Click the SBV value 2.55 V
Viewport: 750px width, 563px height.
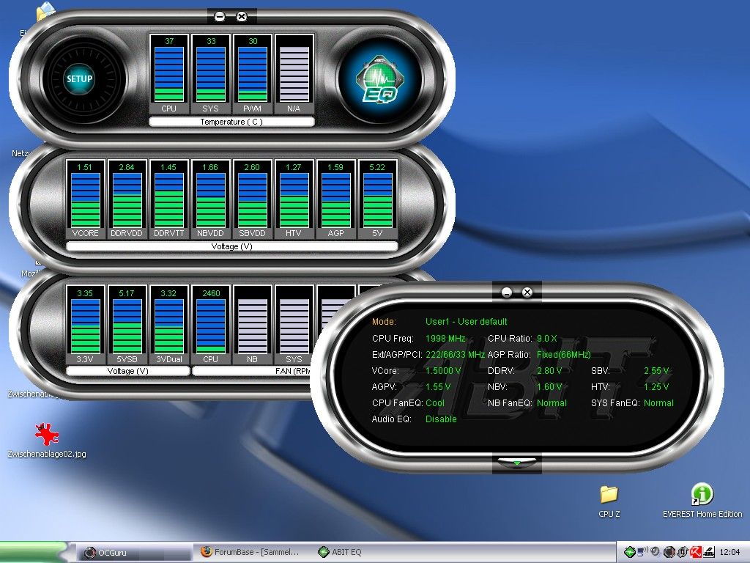coord(656,371)
